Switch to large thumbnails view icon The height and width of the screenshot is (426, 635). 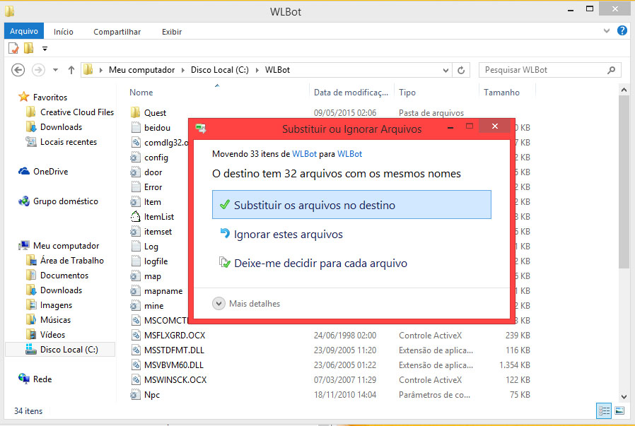[x=619, y=410]
